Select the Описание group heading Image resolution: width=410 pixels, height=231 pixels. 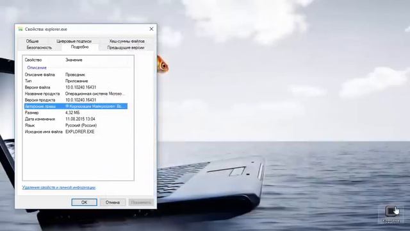(37, 67)
